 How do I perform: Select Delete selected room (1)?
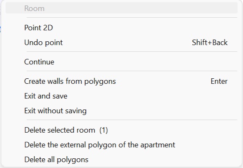coord(122,130)
